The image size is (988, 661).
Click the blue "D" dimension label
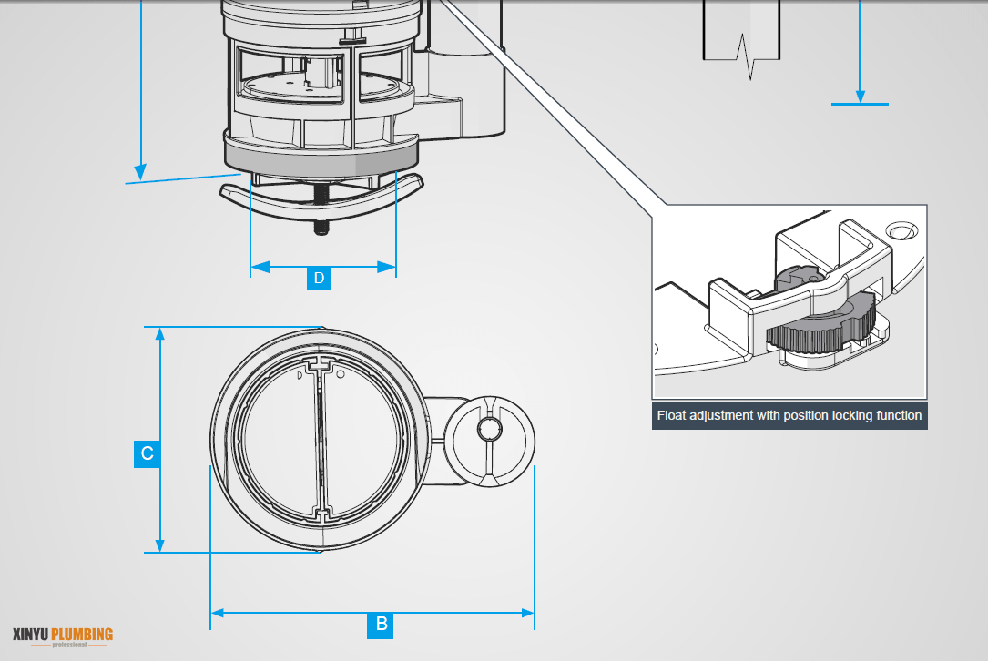pos(318,279)
